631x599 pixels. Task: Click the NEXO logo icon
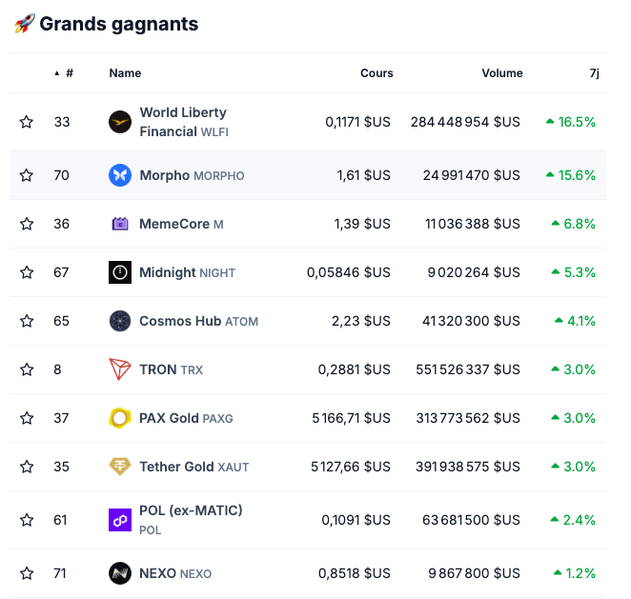pyautogui.click(x=120, y=573)
